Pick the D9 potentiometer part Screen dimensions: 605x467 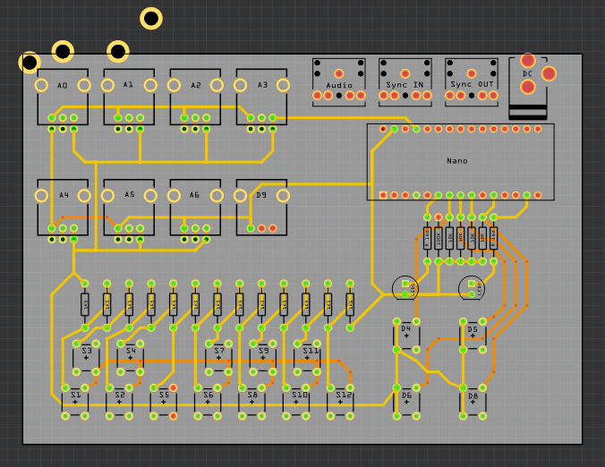(261, 206)
